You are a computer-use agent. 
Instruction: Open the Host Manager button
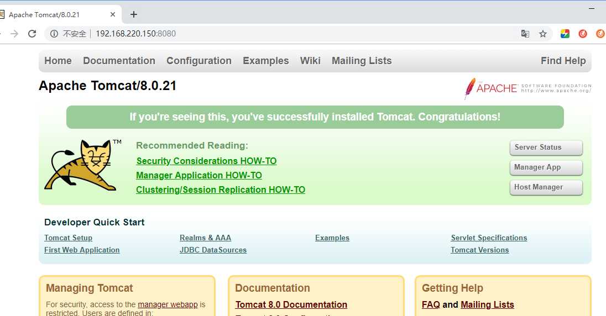coord(546,187)
